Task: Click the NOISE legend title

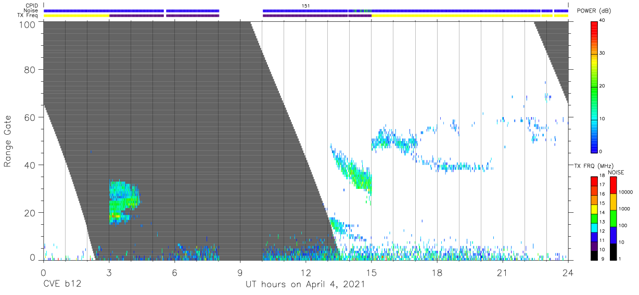Action: [x=616, y=172]
